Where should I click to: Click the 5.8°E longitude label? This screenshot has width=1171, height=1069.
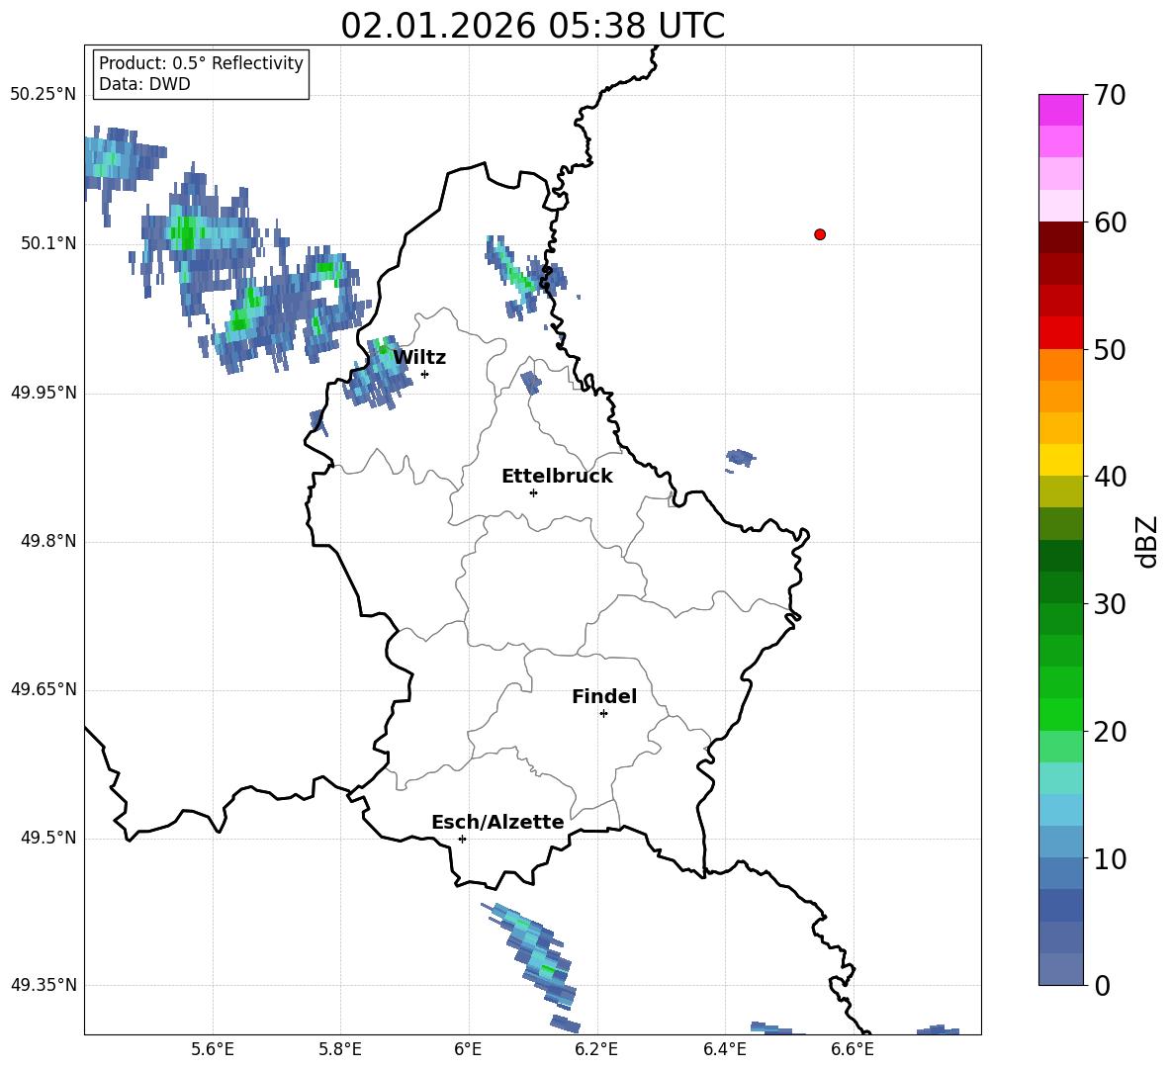click(340, 1049)
